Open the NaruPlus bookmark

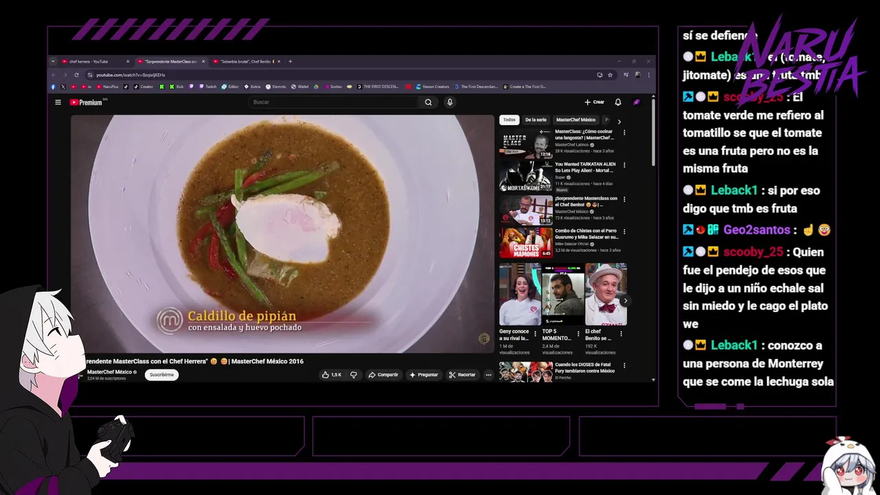(x=107, y=87)
